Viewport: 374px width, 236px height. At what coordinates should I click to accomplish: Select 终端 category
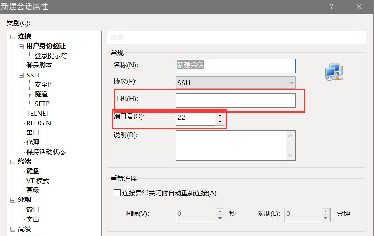[24, 161]
